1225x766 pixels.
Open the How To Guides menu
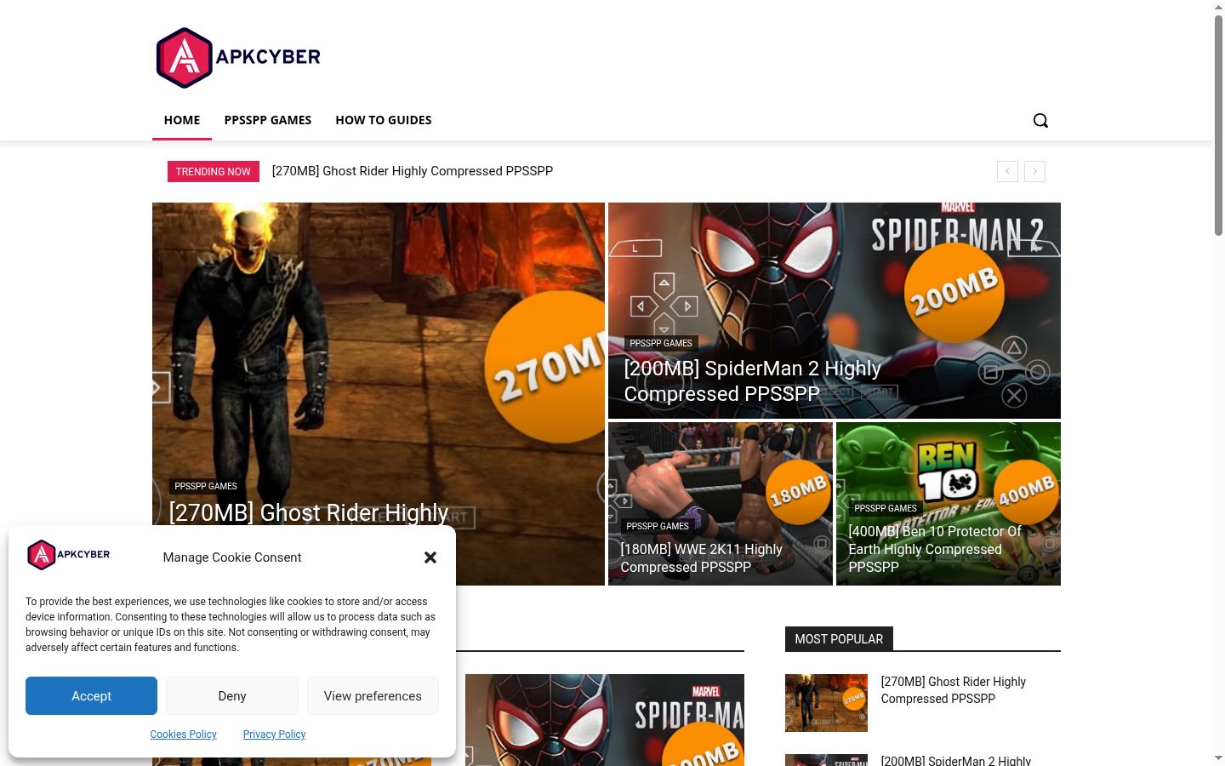pos(384,120)
